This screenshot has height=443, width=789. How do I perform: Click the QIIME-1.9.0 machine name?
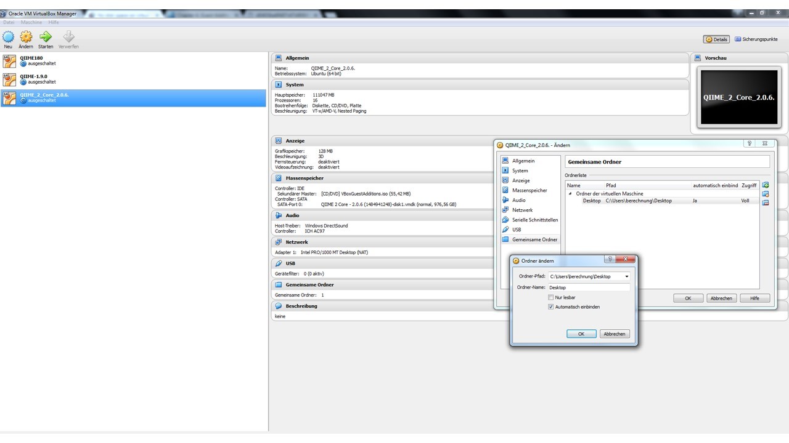(x=33, y=76)
